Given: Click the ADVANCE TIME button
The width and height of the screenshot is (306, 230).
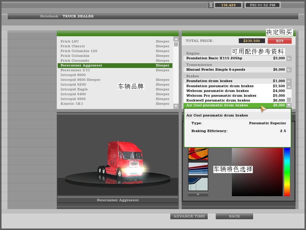Looking at the screenshot, I should (189, 216).
